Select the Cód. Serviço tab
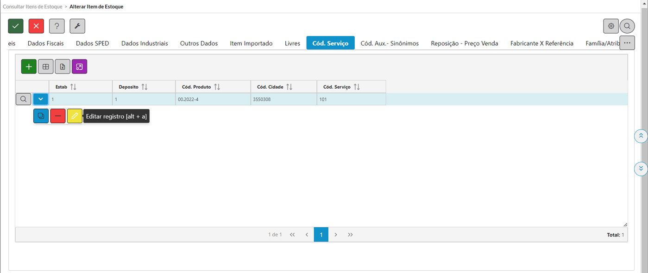This screenshot has height=273, width=648. pyautogui.click(x=330, y=43)
